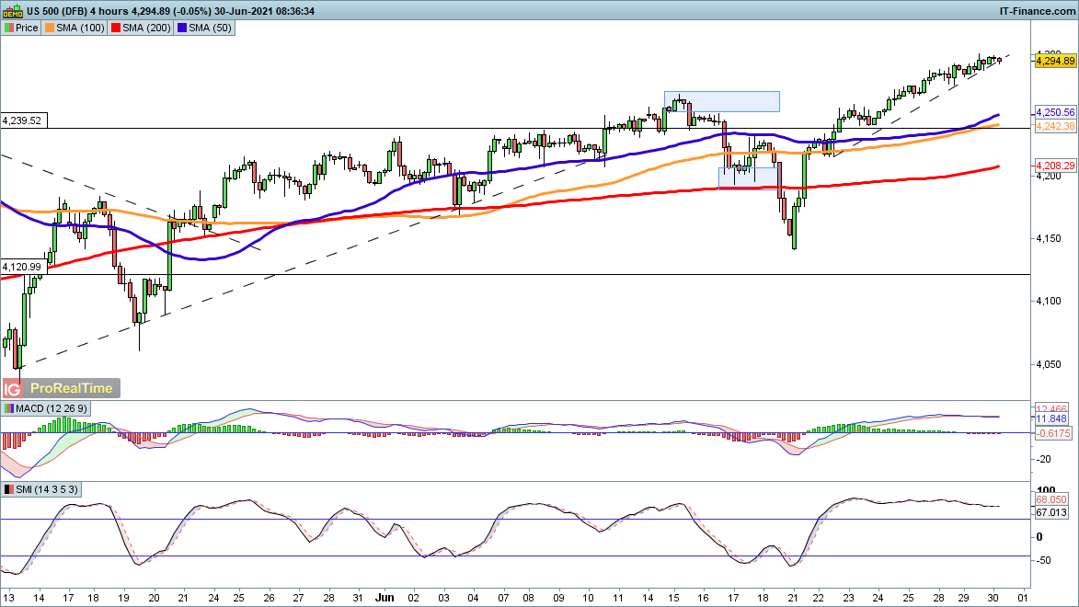Click the orange SMA (100) color swatch
1079x607 pixels.
click(x=50, y=28)
